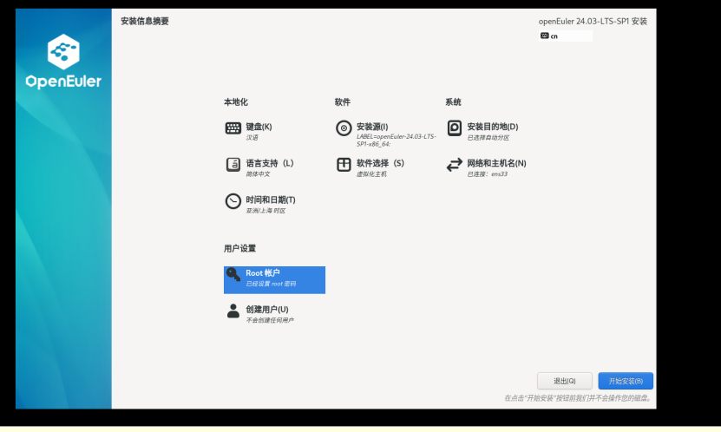Click the network arrows icon
The height and width of the screenshot is (432, 721).
tap(455, 165)
